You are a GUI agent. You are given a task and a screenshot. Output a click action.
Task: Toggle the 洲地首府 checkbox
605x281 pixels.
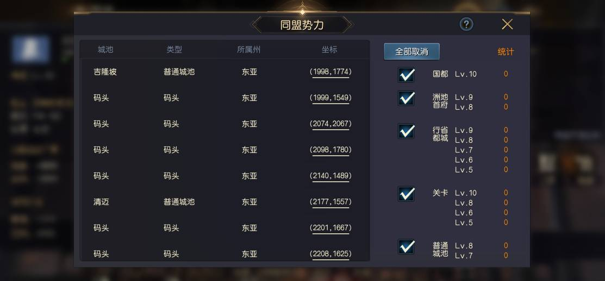click(407, 98)
